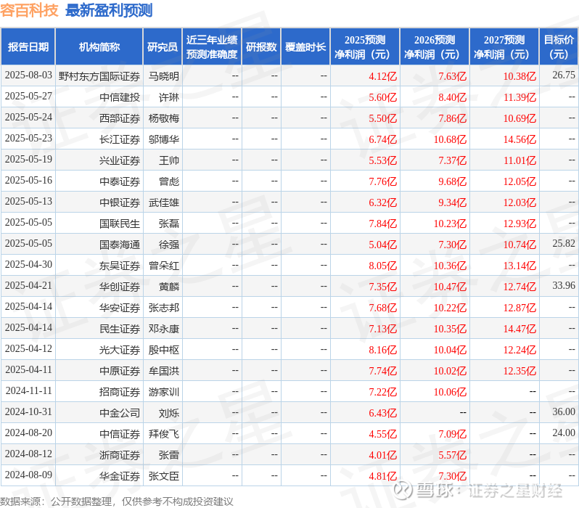Click target price 36.00
The image size is (579, 508).
pyautogui.click(x=564, y=412)
